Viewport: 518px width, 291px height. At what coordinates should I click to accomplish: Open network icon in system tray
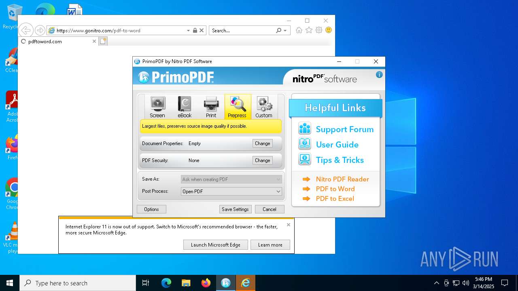point(456,283)
